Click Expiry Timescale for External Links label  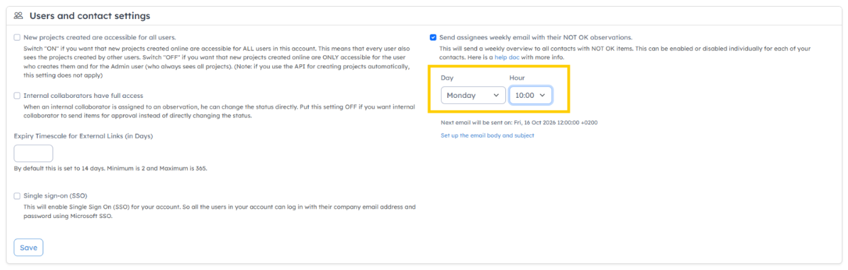83,136
